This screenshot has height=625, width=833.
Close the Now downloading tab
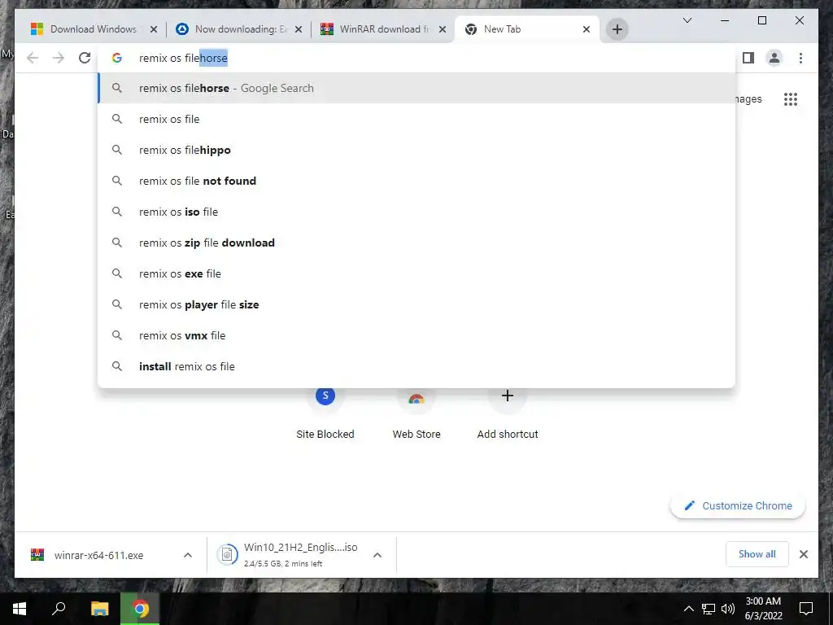tap(299, 29)
